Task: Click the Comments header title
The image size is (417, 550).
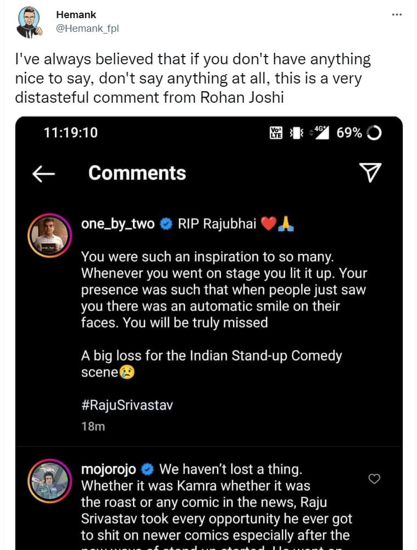Action: click(137, 173)
